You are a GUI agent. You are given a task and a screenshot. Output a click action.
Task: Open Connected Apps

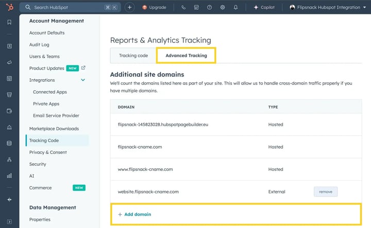50,92
